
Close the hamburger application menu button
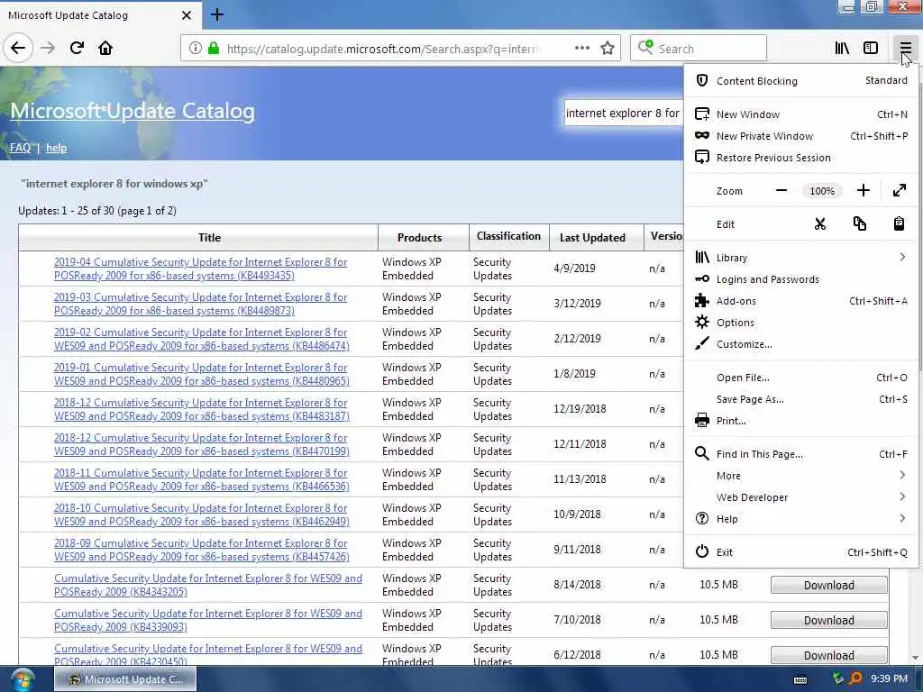(905, 49)
